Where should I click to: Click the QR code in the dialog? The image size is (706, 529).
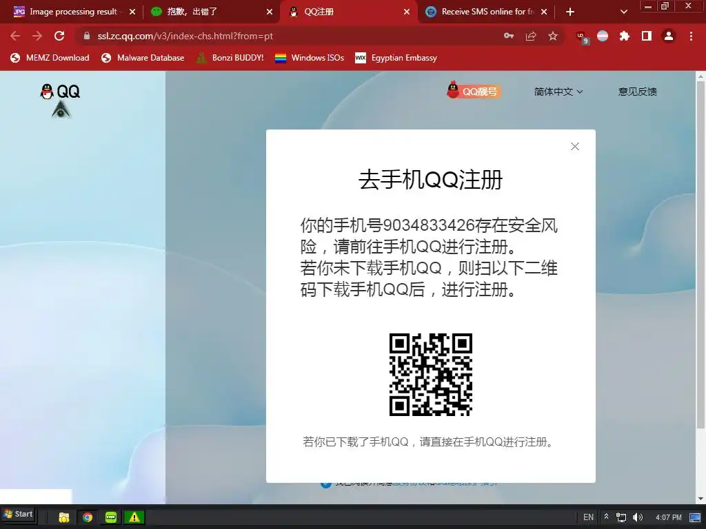430,374
